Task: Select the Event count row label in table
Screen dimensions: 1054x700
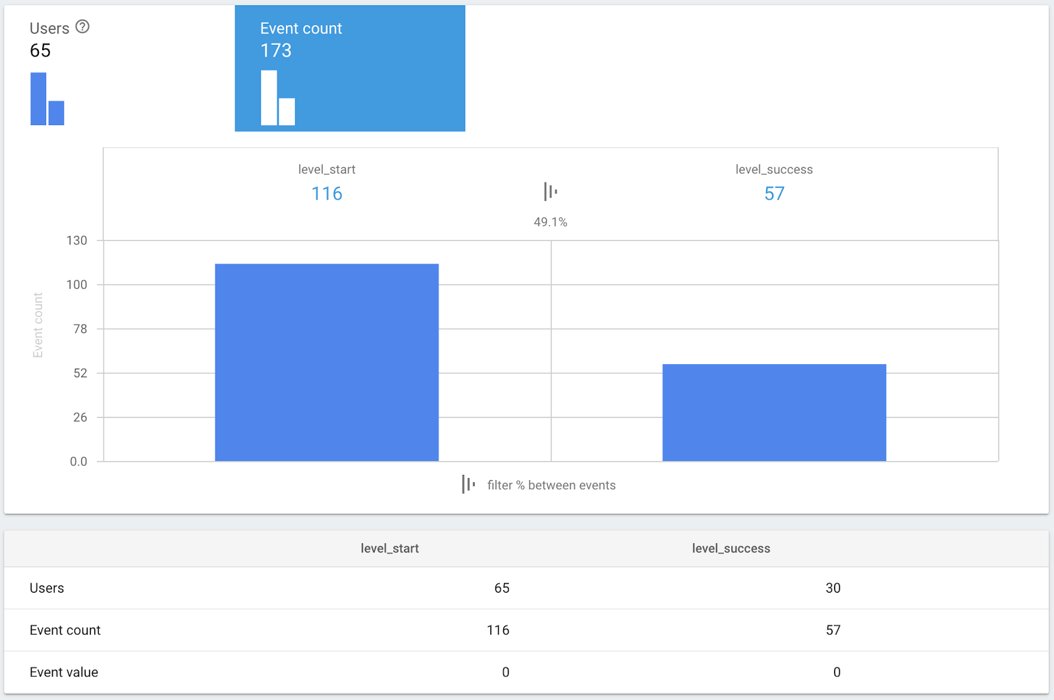Action: click(65, 630)
